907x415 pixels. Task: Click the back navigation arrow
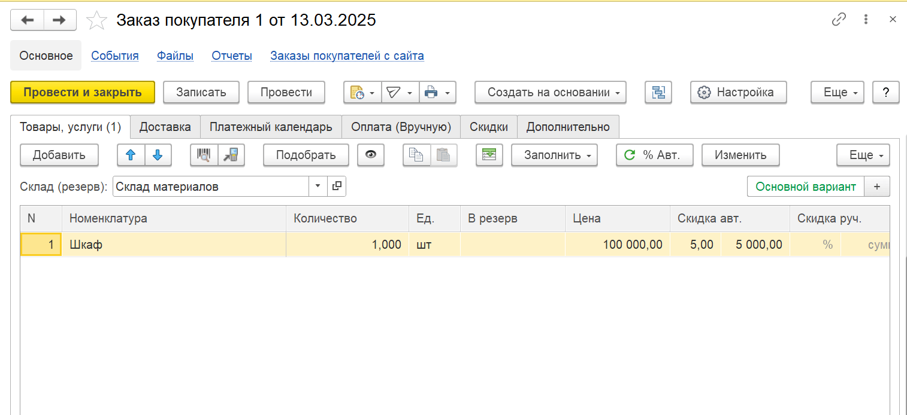coord(28,20)
